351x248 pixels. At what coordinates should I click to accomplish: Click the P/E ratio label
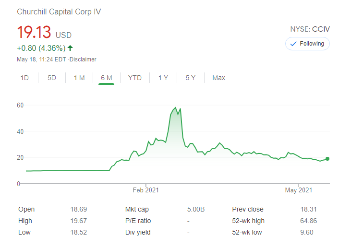[x=138, y=221]
